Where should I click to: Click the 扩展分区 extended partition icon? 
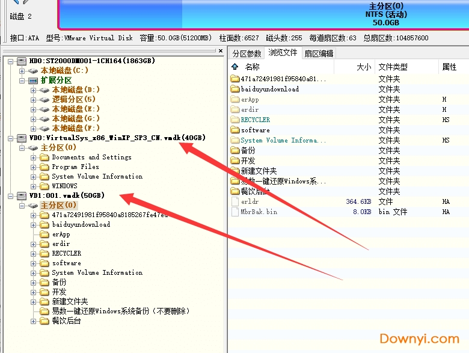(34, 80)
